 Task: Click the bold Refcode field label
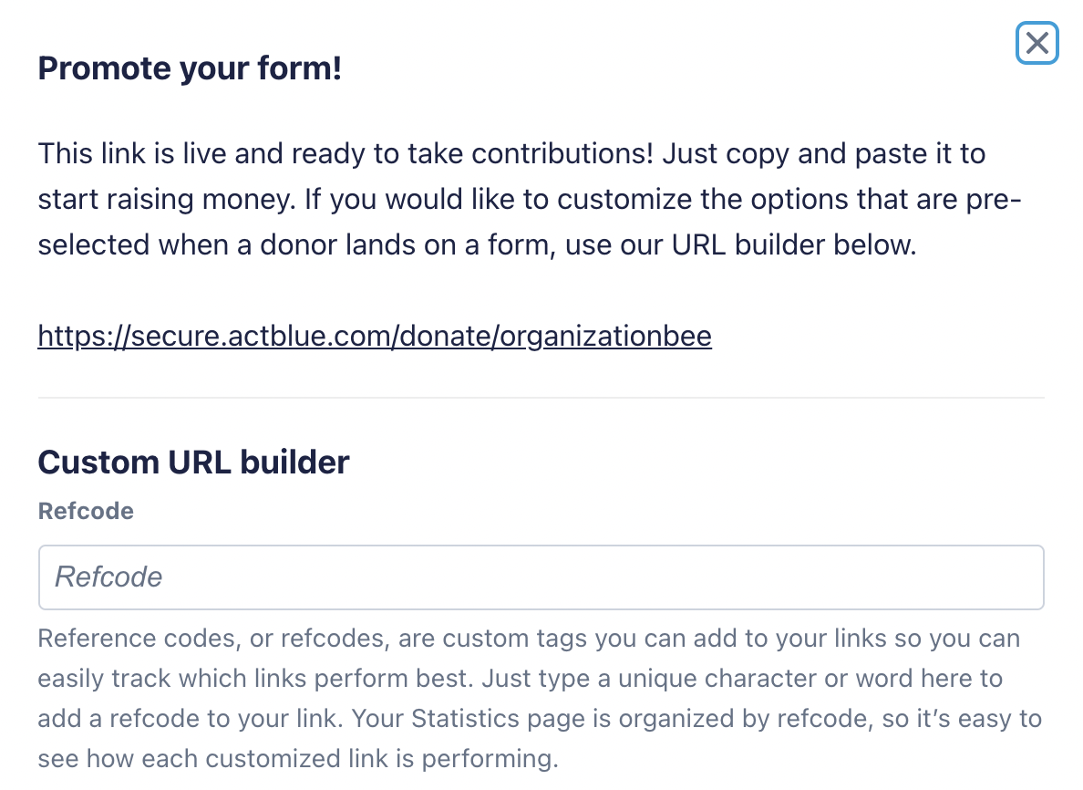86,511
